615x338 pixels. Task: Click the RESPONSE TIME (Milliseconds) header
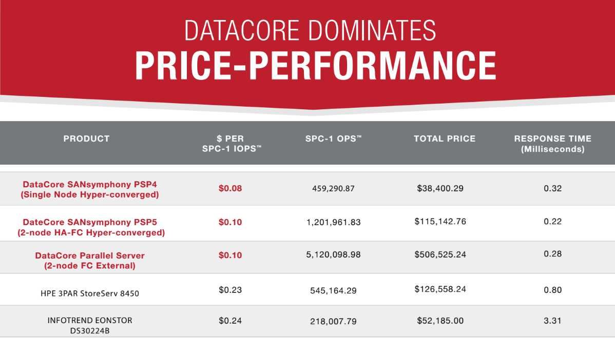tap(553, 144)
